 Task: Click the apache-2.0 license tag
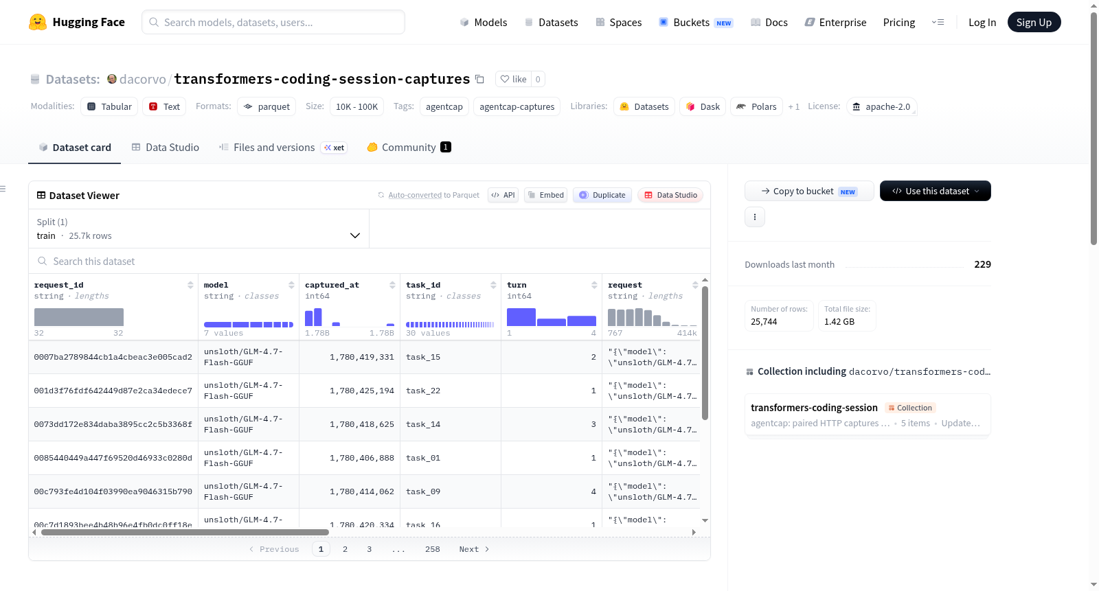click(881, 106)
